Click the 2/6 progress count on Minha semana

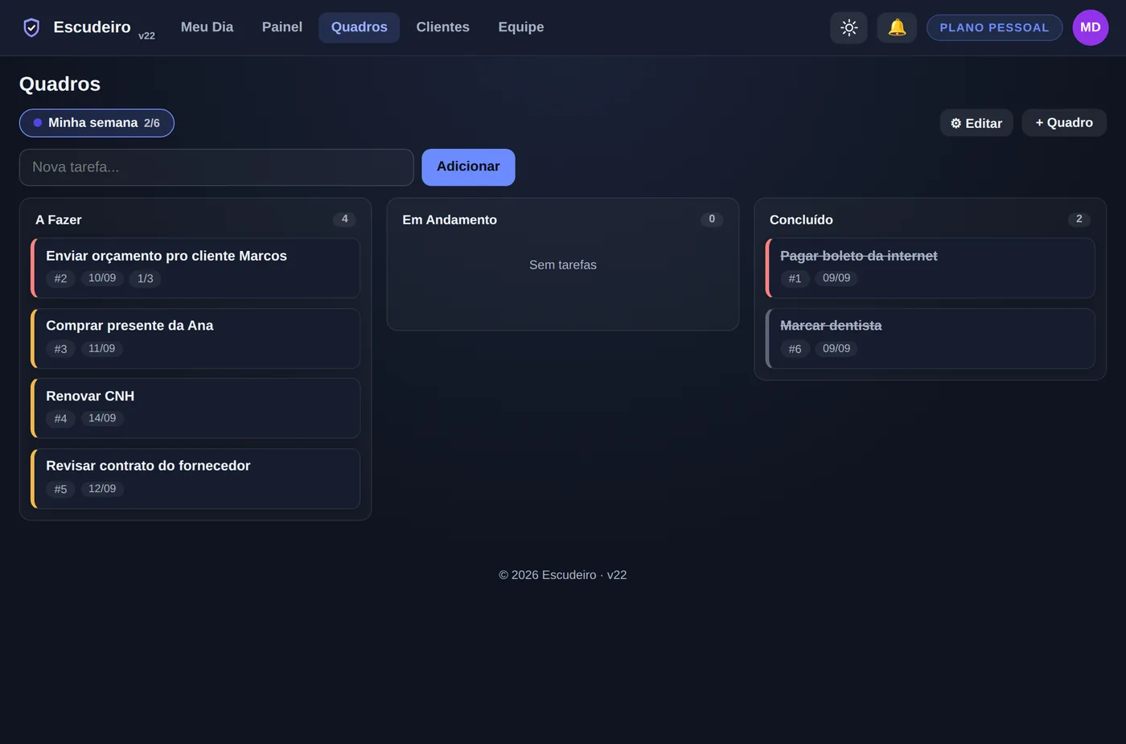coord(152,123)
